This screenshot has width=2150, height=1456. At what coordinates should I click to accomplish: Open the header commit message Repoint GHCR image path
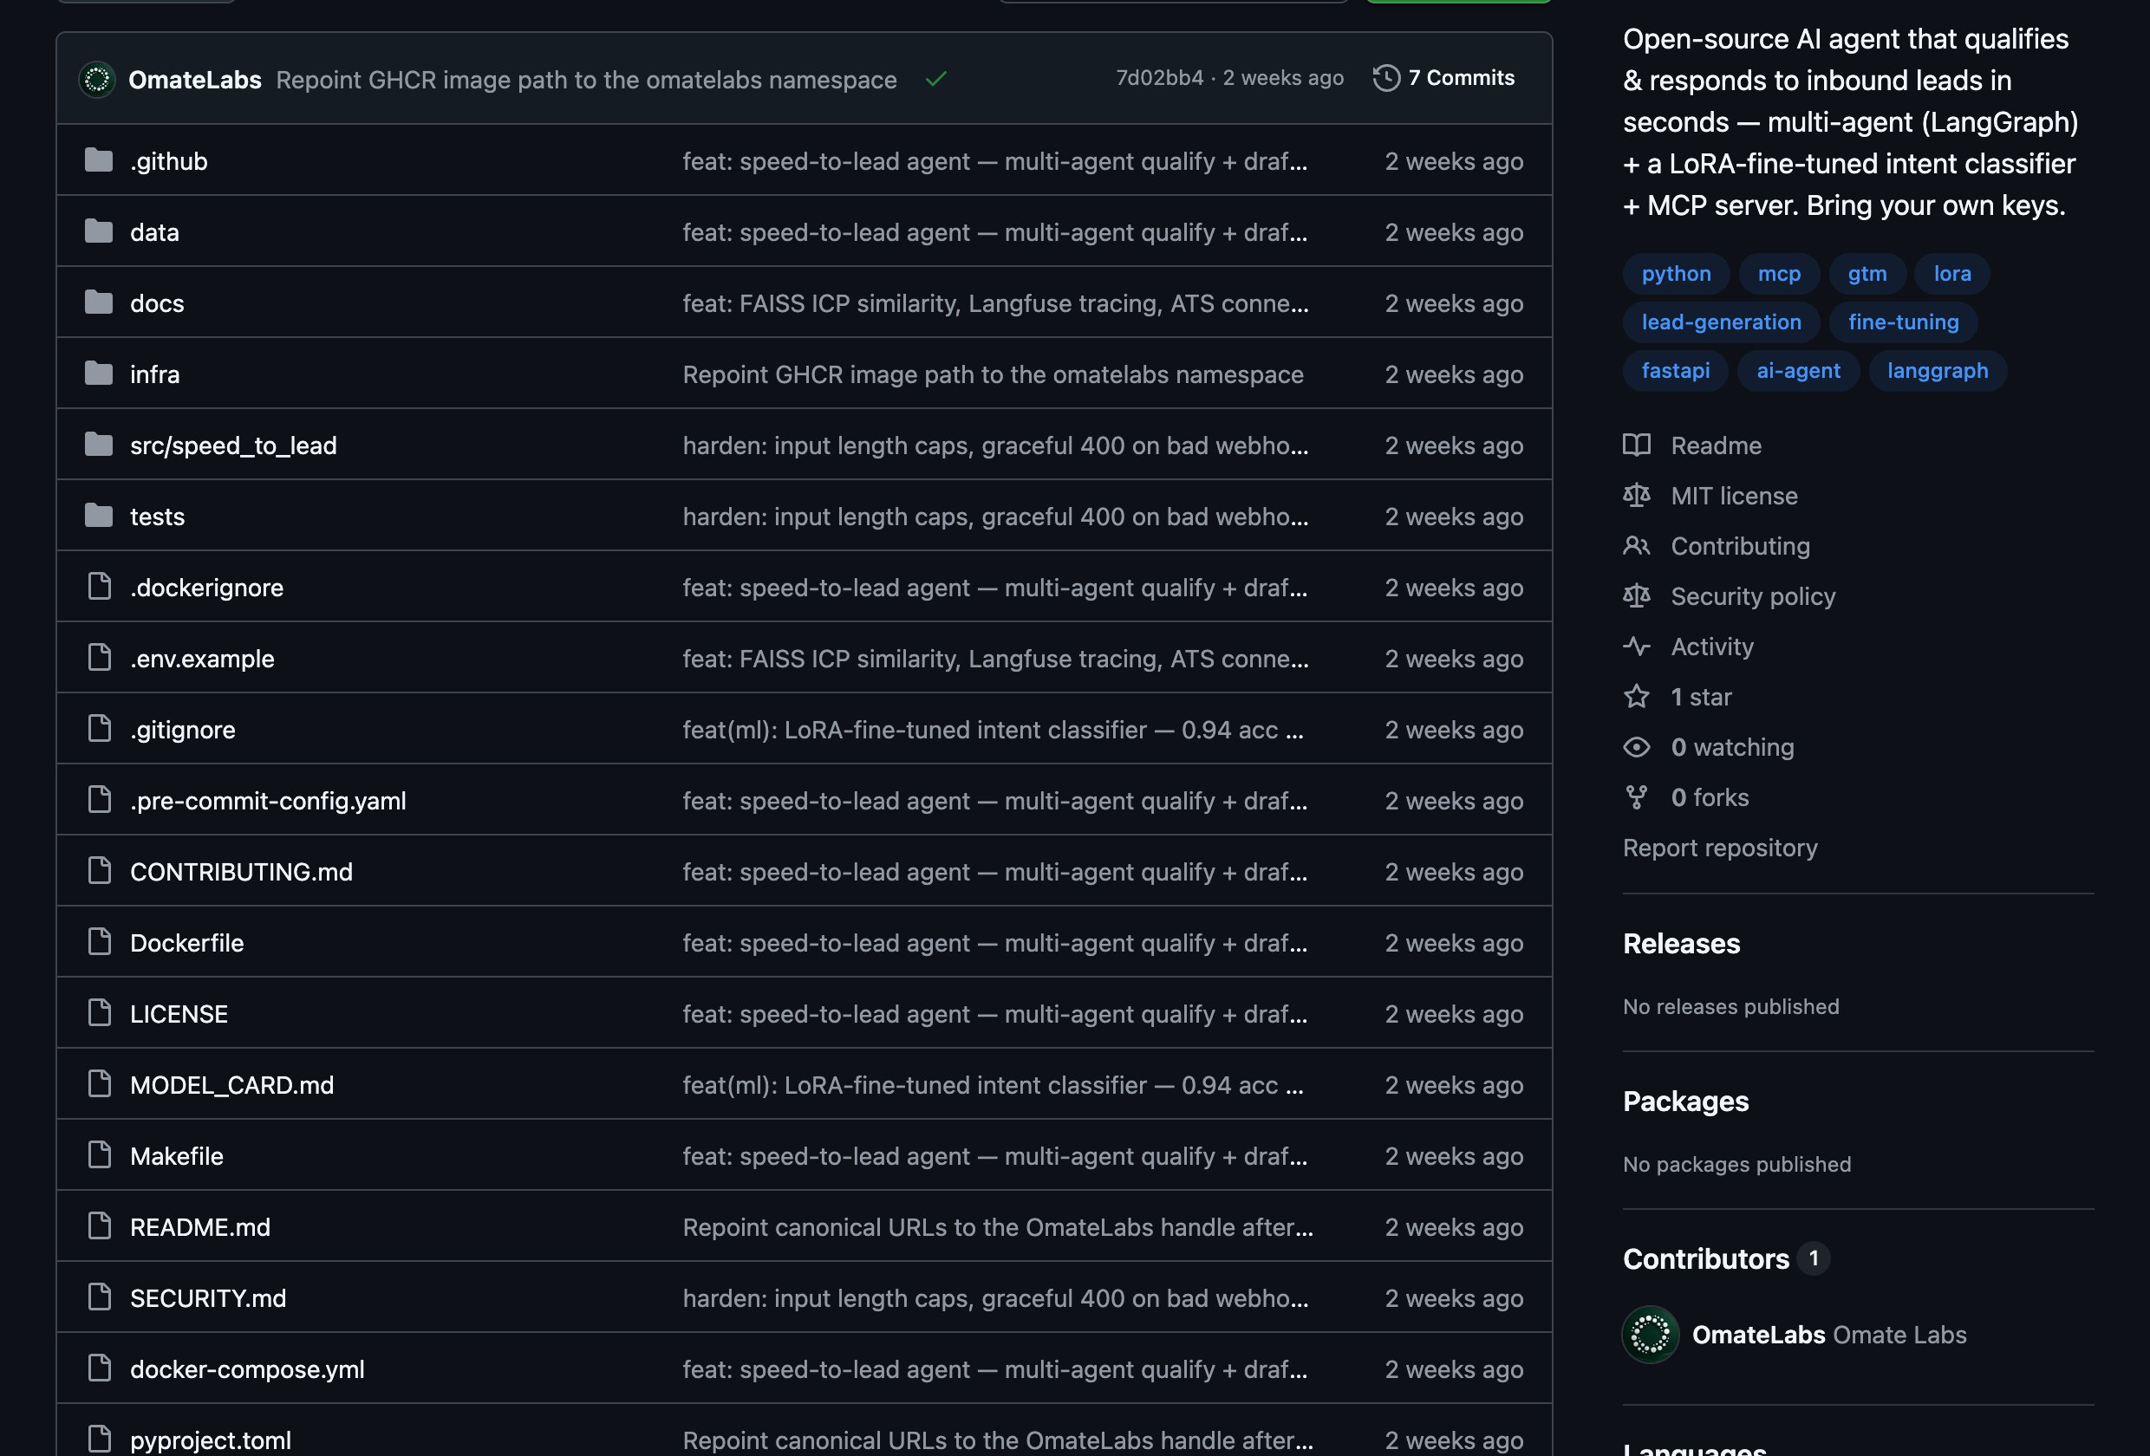coord(585,81)
